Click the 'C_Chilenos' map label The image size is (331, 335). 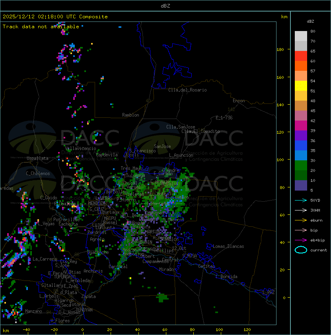click(38, 173)
